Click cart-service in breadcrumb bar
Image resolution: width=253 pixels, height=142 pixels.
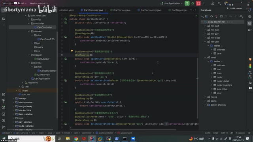pos(21,133)
